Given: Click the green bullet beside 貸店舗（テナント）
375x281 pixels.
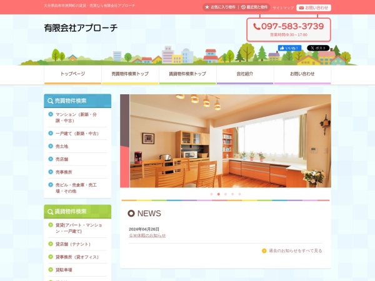Looking at the screenshot, I should pyautogui.click(x=51, y=244).
